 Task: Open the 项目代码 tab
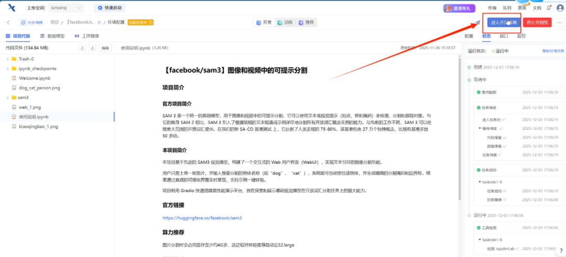tap(18, 36)
